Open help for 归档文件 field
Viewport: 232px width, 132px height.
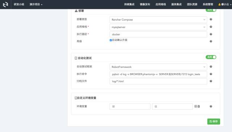tap(211, 81)
